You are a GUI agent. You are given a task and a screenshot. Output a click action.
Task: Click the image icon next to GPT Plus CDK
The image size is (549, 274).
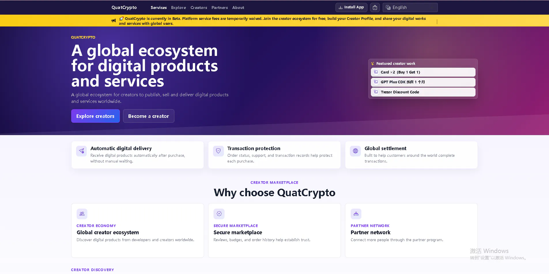pyautogui.click(x=376, y=82)
